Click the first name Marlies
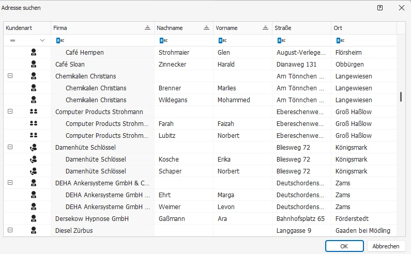 pos(227,88)
